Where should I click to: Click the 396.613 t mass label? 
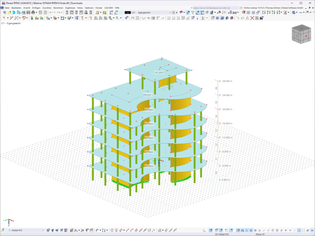[148, 95]
